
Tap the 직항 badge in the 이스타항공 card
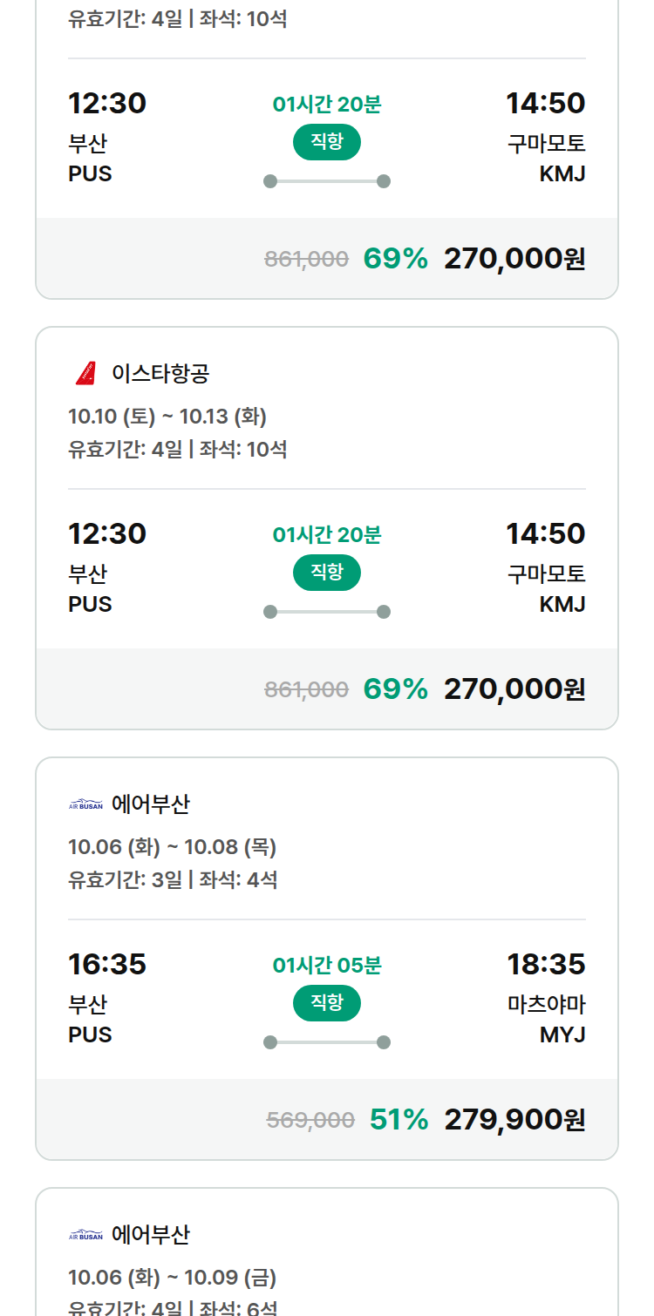click(327, 573)
